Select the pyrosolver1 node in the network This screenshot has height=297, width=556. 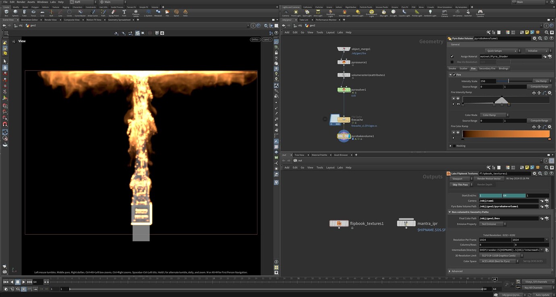(x=344, y=89)
